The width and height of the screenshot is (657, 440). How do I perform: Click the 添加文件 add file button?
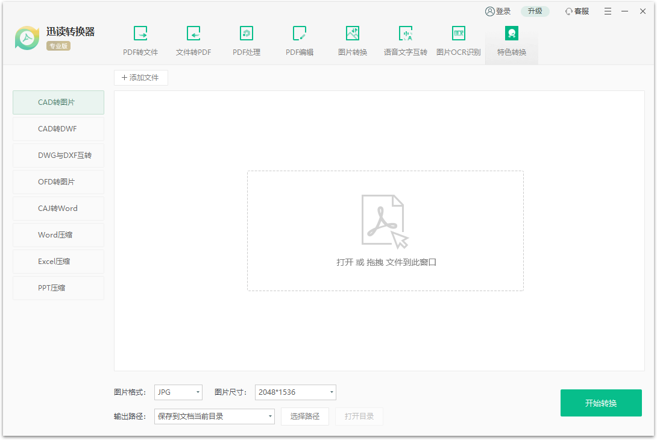click(x=140, y=78)
